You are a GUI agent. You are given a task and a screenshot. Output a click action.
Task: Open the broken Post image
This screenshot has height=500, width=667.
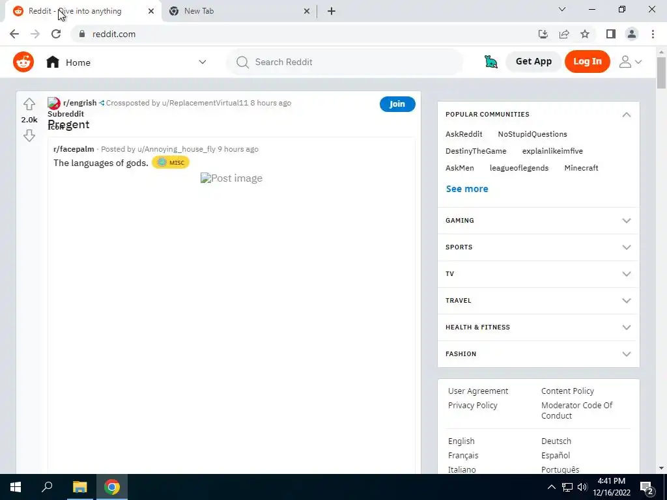tap(231, 178)
